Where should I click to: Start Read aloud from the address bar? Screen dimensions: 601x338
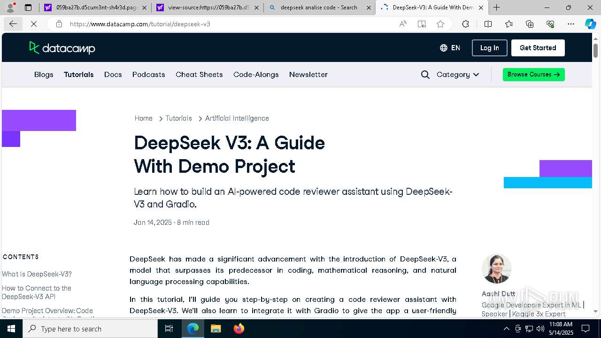pyautogui.click(x=403, y=24)
